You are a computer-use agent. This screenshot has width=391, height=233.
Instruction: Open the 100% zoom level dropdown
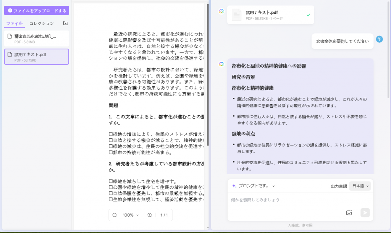131,215
